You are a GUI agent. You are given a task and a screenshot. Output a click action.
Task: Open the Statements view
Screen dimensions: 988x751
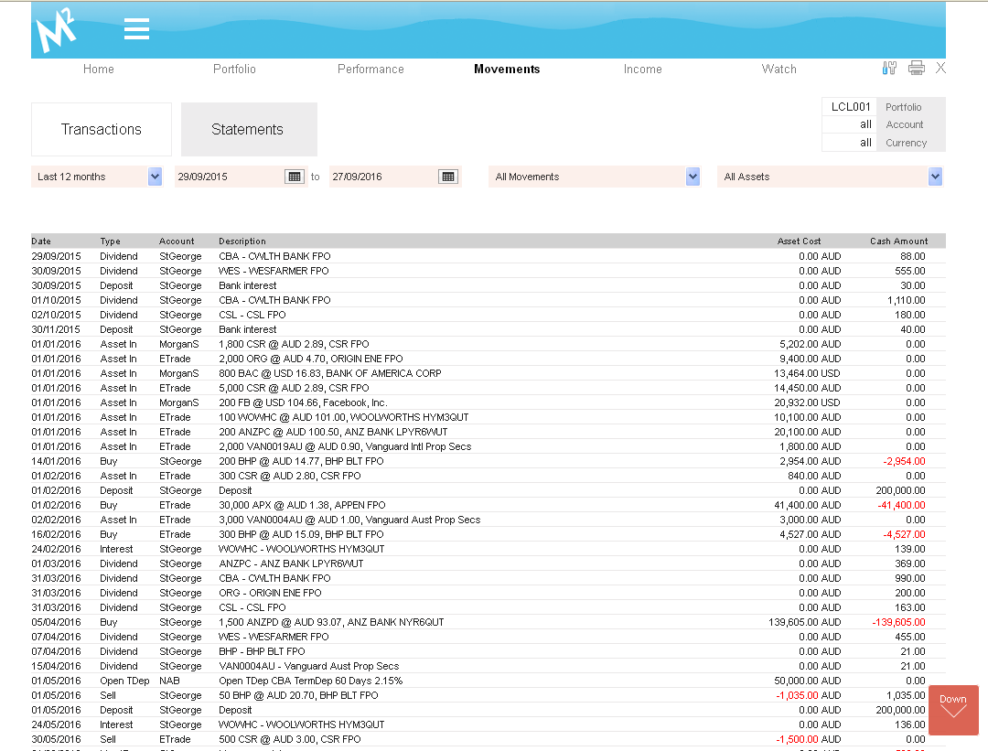pos(248,129)
